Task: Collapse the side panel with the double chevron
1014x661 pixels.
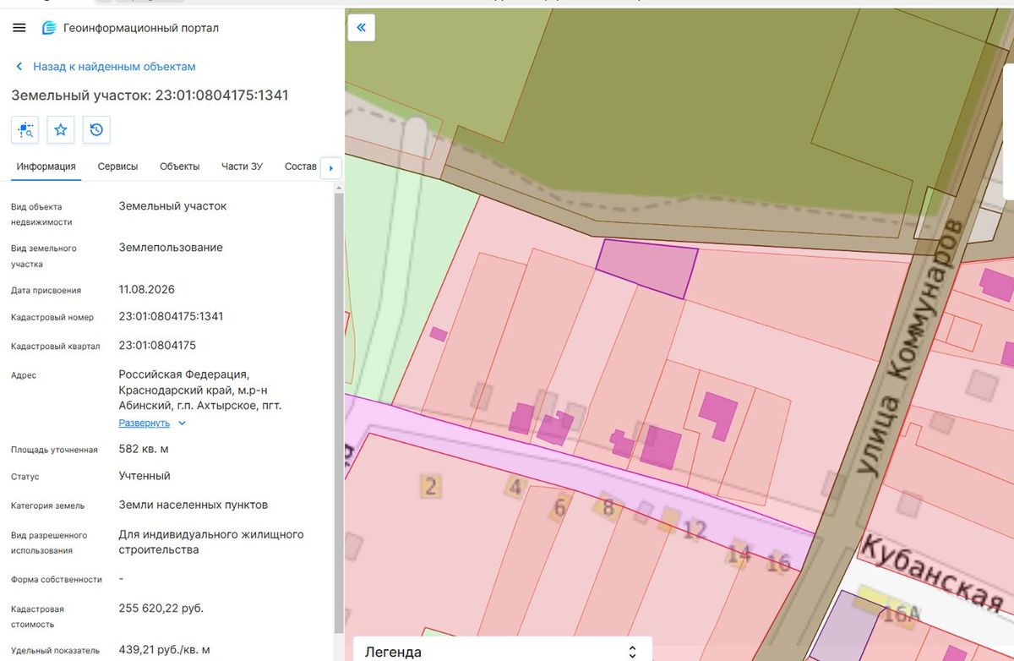Action: pyautogui.click(x=361, y=28)
